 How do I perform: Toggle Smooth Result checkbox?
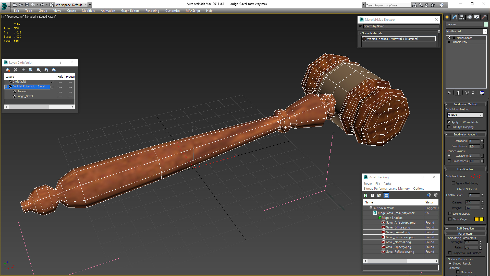450,263
